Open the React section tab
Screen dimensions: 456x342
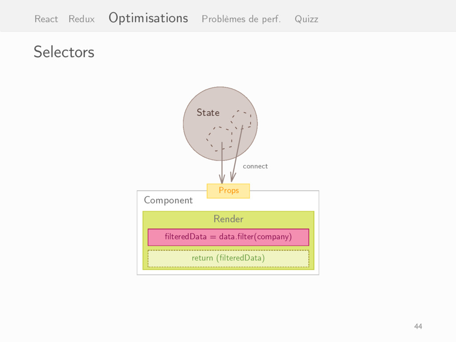click(46, 19)
